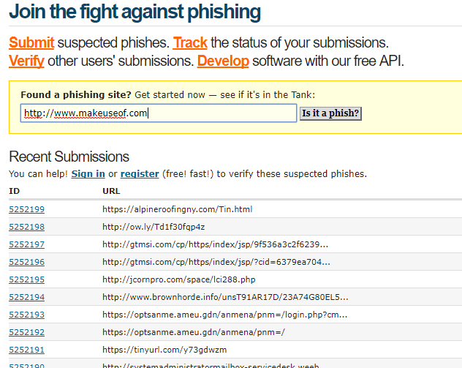Open the Develop software link
Image resolution: width=462 pixels, height=368 pixels.
point(223,61)
